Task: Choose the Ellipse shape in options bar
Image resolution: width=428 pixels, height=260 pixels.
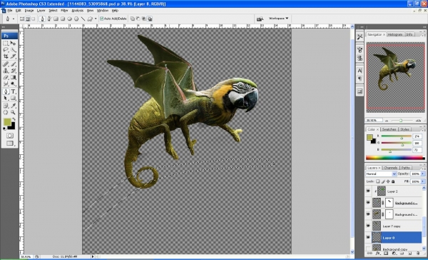Action: pos(69,19)
